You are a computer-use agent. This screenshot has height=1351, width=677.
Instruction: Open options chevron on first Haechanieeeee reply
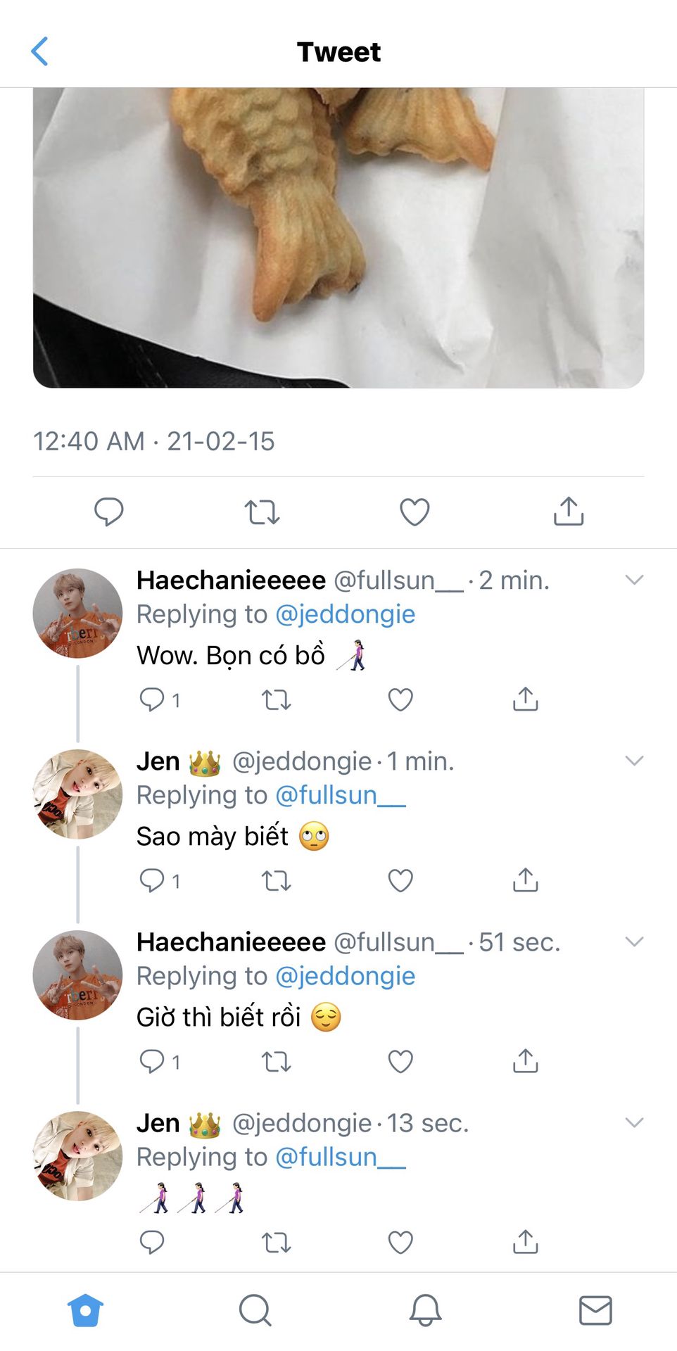[x=634, y=580]
